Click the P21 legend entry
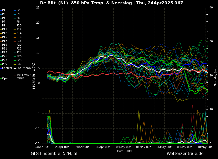 [x=4, y=48]
